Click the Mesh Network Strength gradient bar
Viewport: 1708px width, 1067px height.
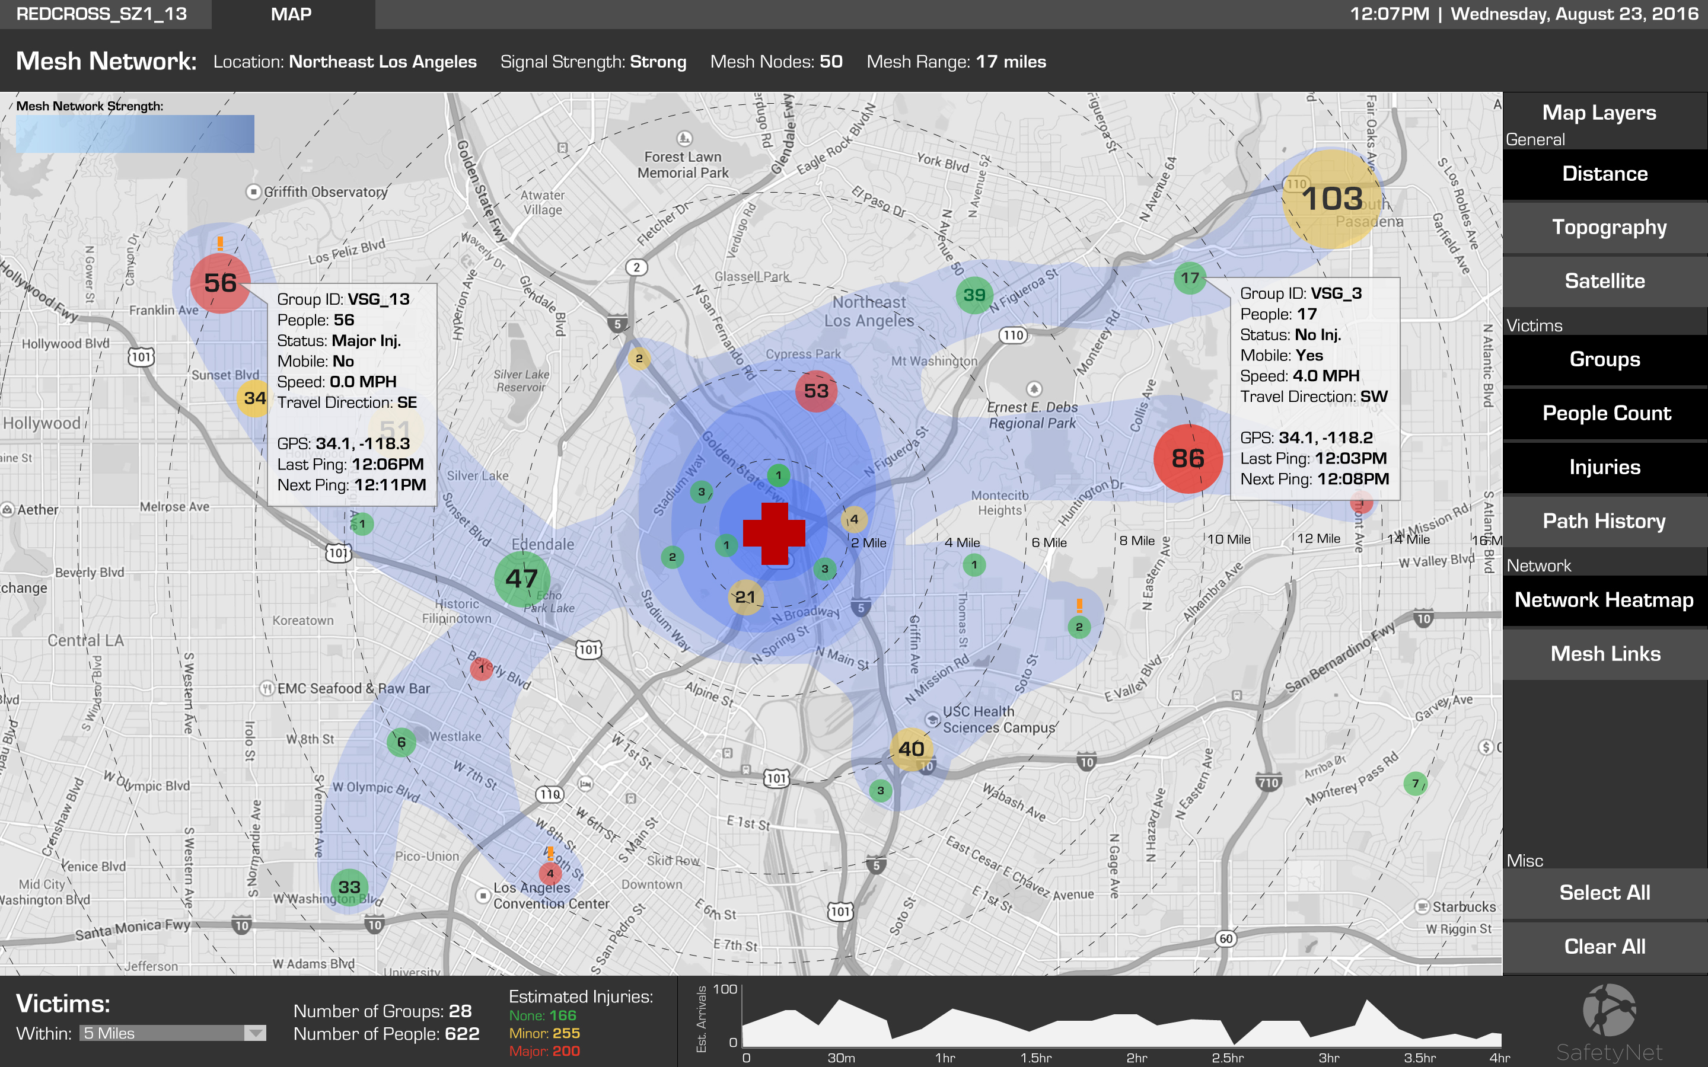pyautogui.click(x=135, y=134)
